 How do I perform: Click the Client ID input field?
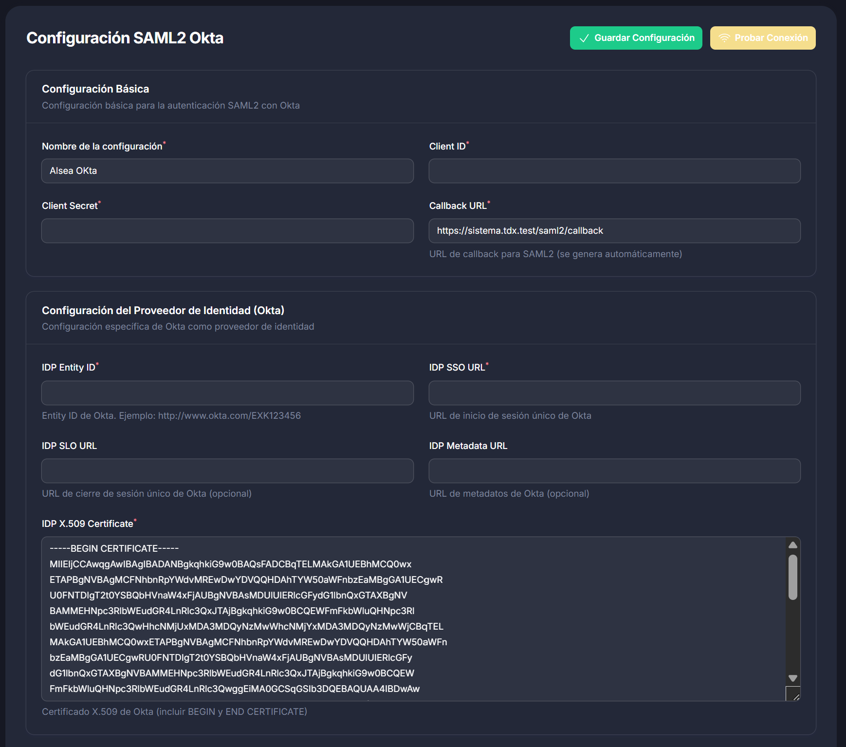pos(614,171)
